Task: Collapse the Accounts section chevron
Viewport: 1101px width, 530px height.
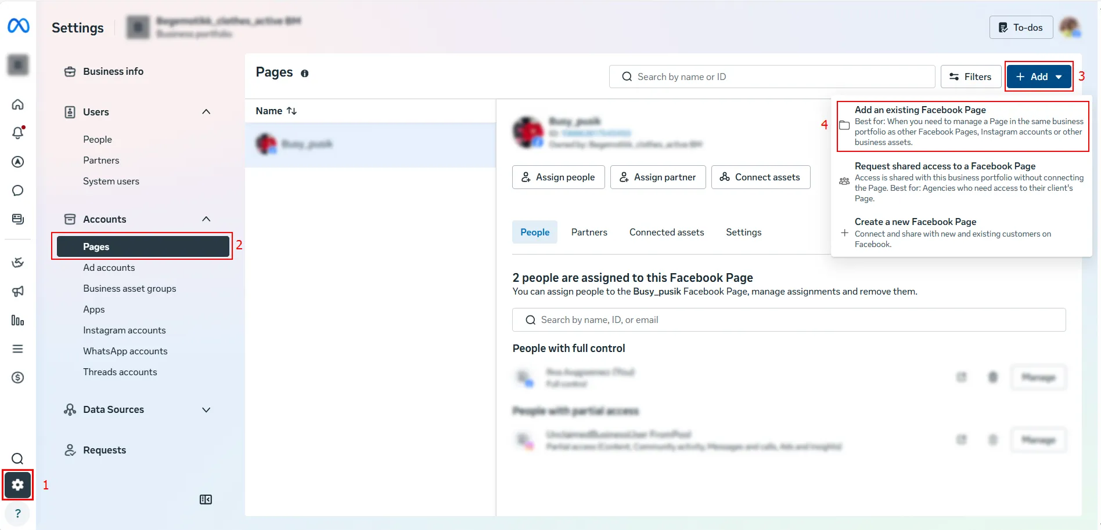Action: coord(206,219)
